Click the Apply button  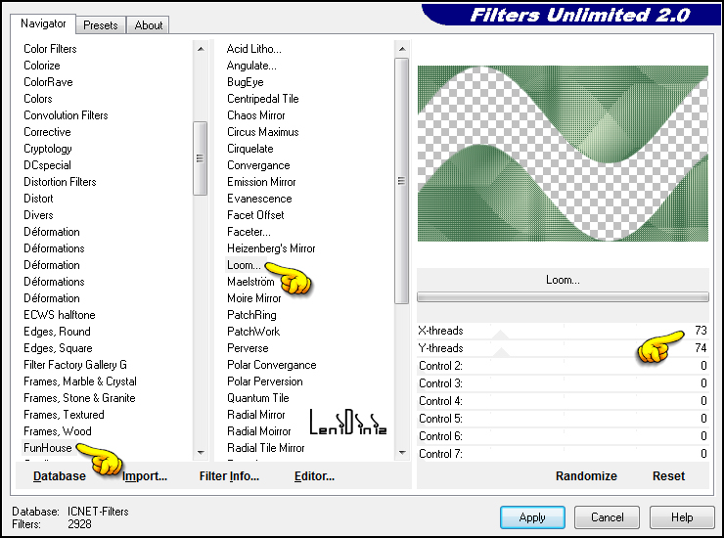tap(532, 517)
